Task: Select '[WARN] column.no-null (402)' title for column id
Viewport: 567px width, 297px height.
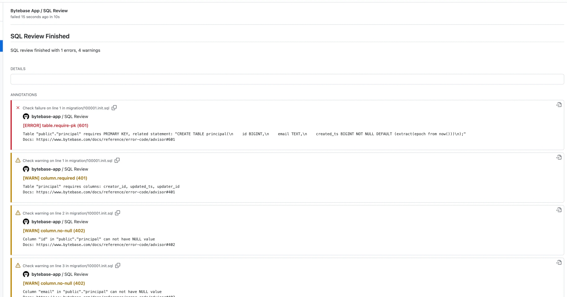Action: coord(54,231)
